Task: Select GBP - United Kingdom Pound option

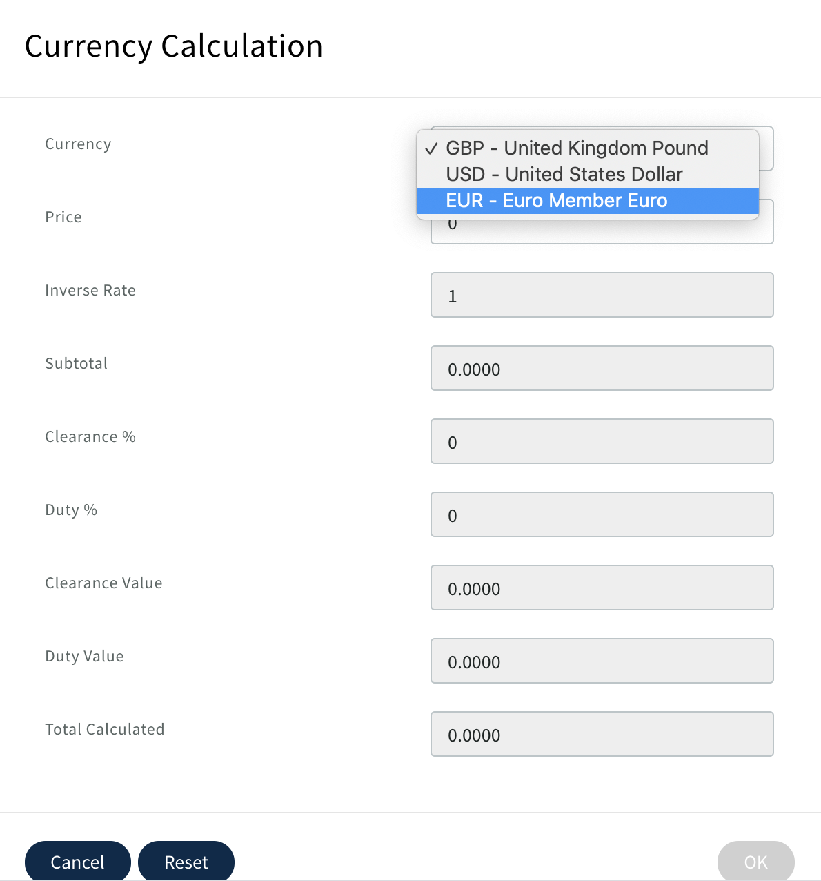Action: pyautogui.click(x=577, y=148)
